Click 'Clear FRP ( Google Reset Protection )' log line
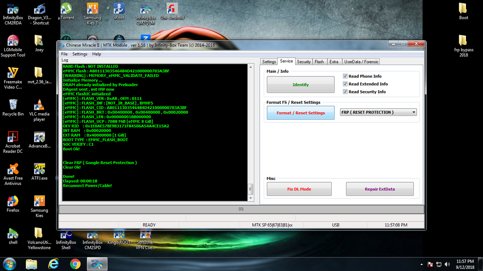The width and height of the screenshot is (483, 271). click(100, 163)
